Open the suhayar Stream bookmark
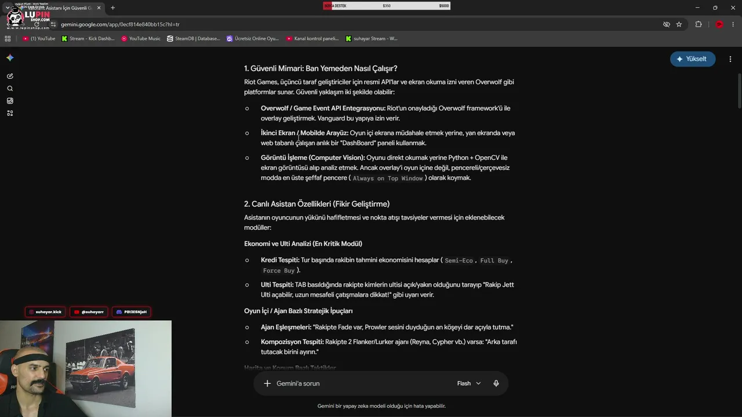 pos(372,39)
